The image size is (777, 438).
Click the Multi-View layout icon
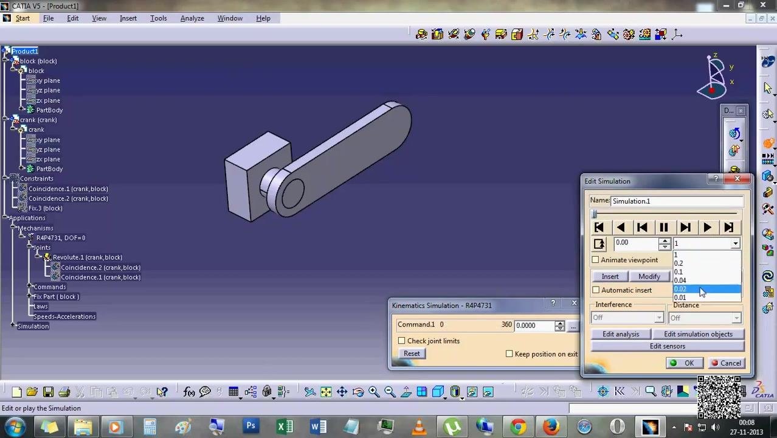click(x=421, y=392)
